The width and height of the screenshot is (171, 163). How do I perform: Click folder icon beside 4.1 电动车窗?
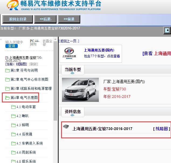tap(13, 107)
